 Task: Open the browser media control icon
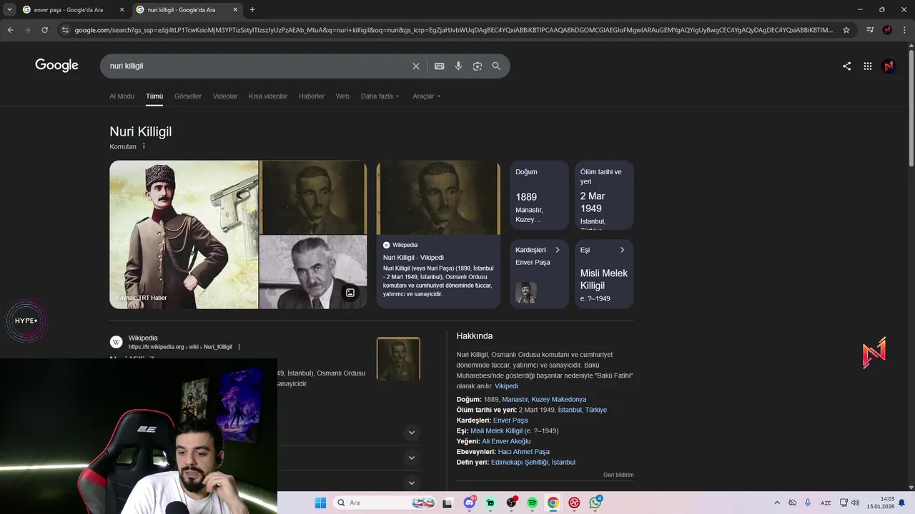point(870,30)
